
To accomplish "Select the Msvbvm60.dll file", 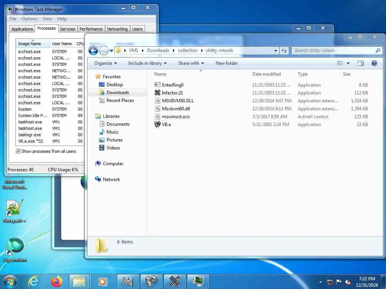I will 176,109.
